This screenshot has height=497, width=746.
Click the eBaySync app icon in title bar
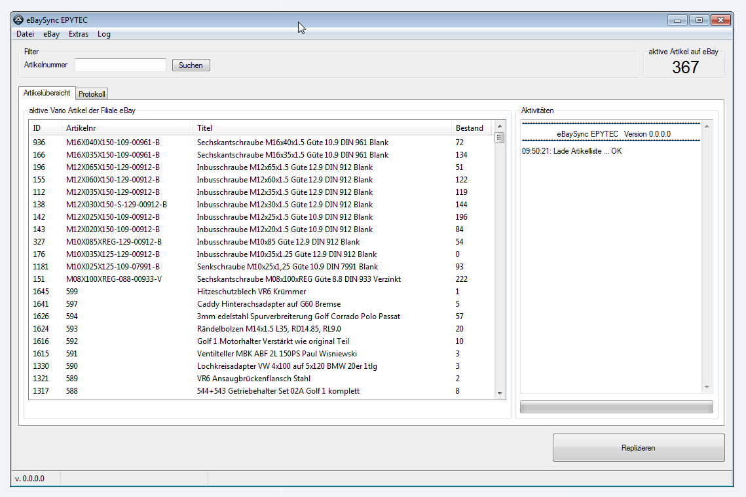[18, 20]
